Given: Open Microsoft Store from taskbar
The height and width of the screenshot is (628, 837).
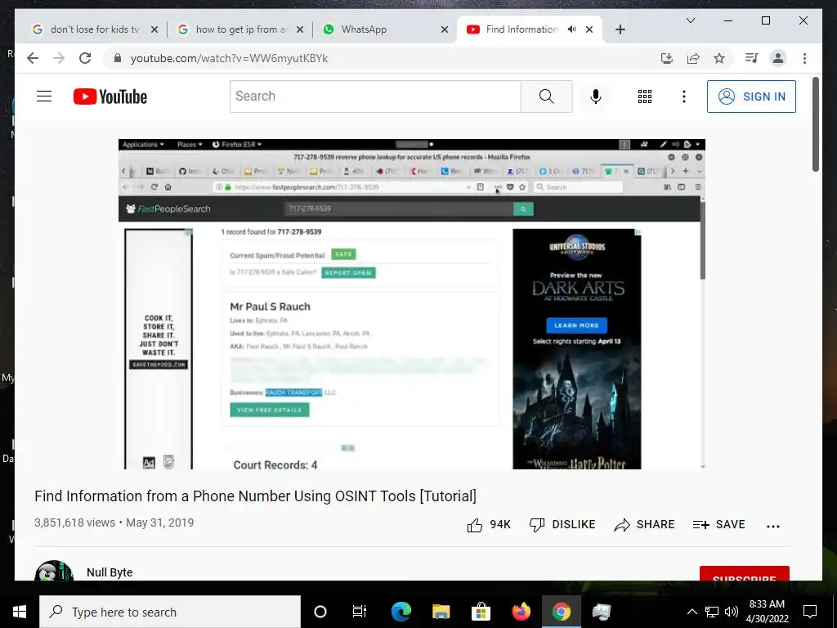Looking at the screenshot, I should tap(481, 612).
